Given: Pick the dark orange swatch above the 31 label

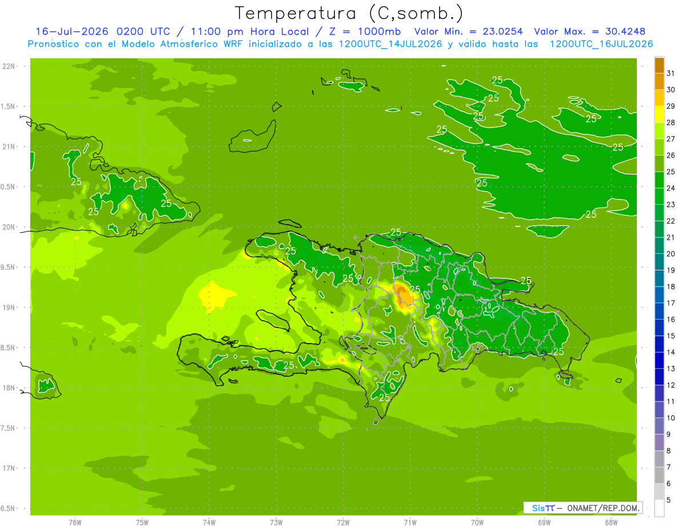Looking at the screenshot, I should click(659, 65).
